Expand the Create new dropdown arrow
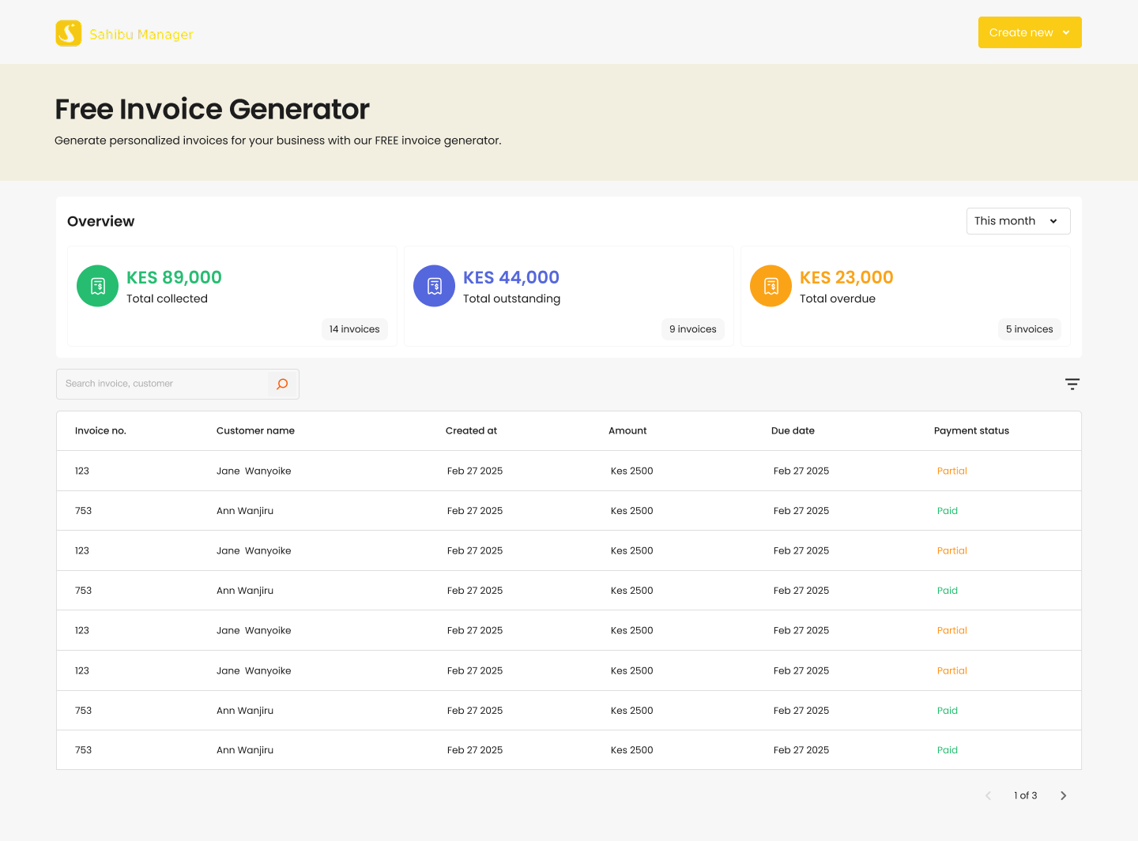This screenshot has height=841, width=1138. tap(1067, 32)
